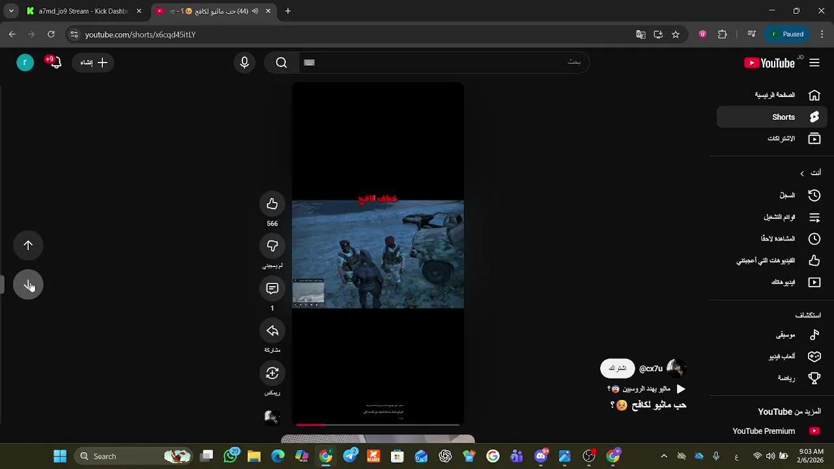
Task: Open File Explorer from the taskbar
Action: tap(254, 456)
